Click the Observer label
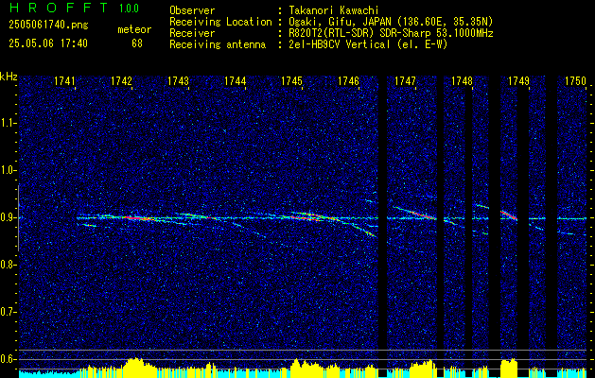 [x=192, y=10]
